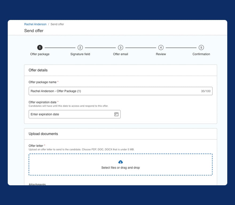Click the Offer email step label
Viewport: 235px width, 205px height.
click(x=120, y=54)
